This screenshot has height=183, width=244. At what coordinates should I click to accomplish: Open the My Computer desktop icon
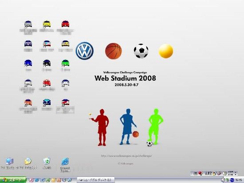(9, 163)
